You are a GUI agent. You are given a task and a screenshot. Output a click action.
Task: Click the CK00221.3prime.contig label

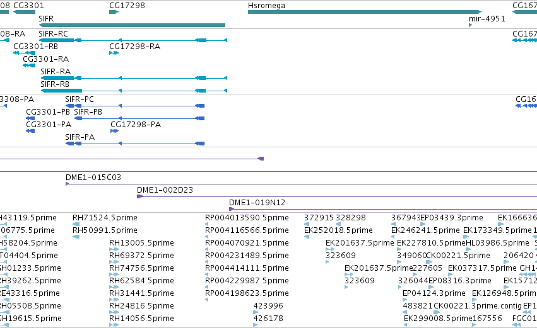tap(478, 306)
